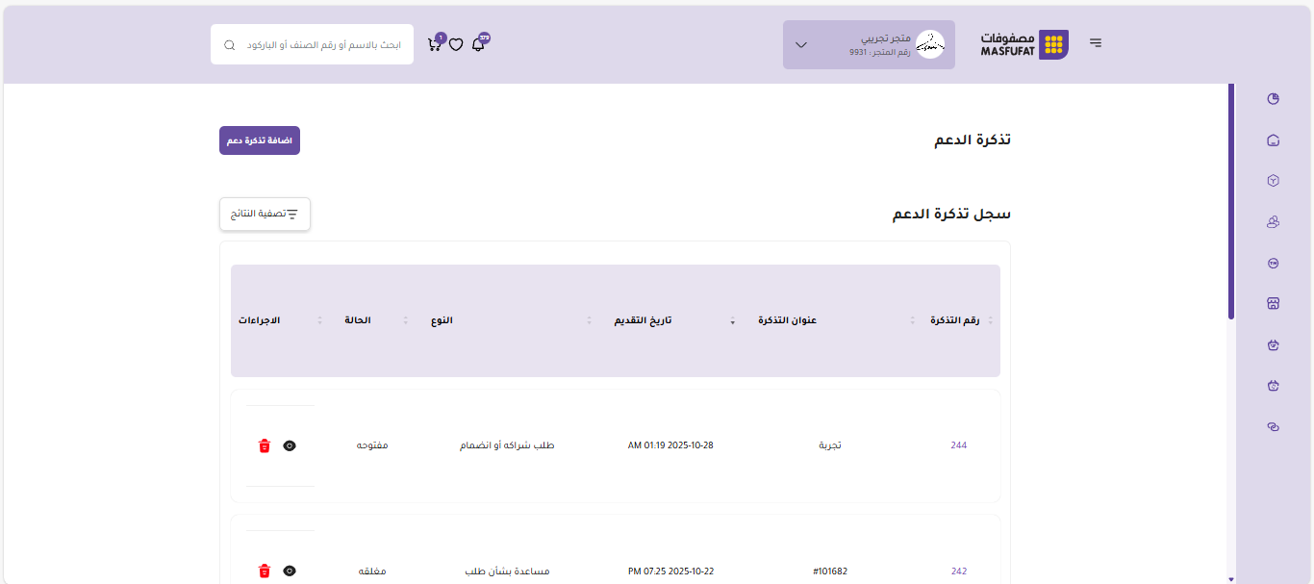
Task: Toggle the hamburger sidebar menu
Action: 1096,43
